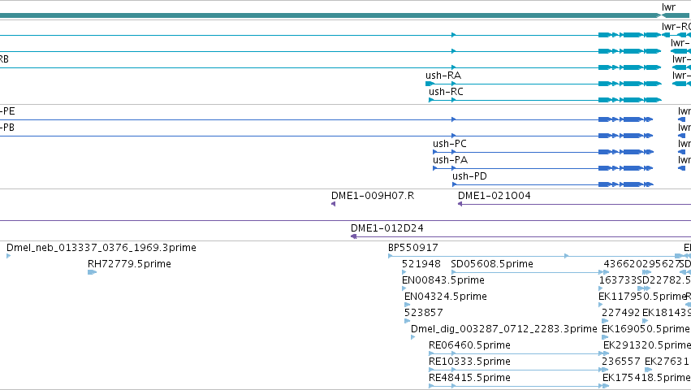691x390 pixels.
Task: Select the lwr gene label
Action: 668,7
